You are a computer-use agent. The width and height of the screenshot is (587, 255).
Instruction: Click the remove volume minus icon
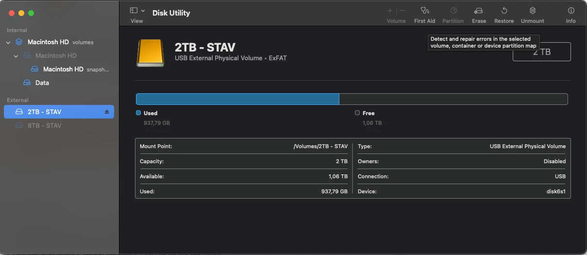tap(403, 11)
